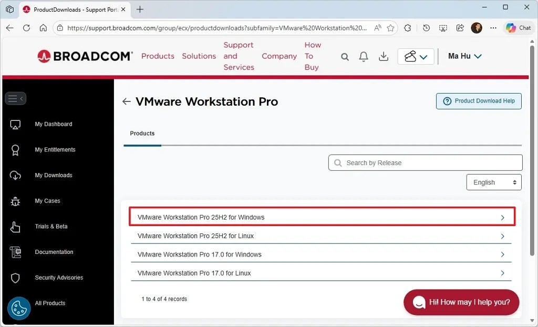538x327 pixels.
Task: Open the Hi chat assistant bubble
Action: click(x=461, y=302)
